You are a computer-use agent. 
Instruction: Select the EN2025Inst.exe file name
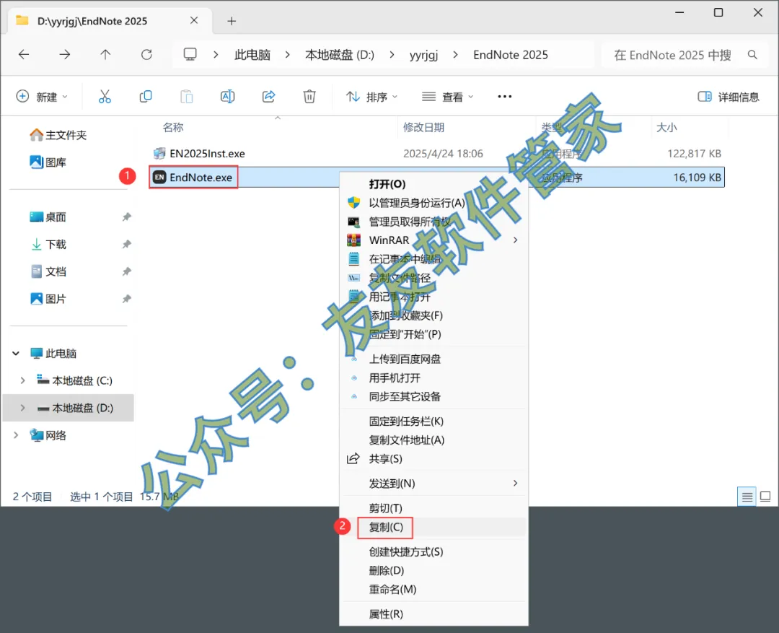[207, 153]
